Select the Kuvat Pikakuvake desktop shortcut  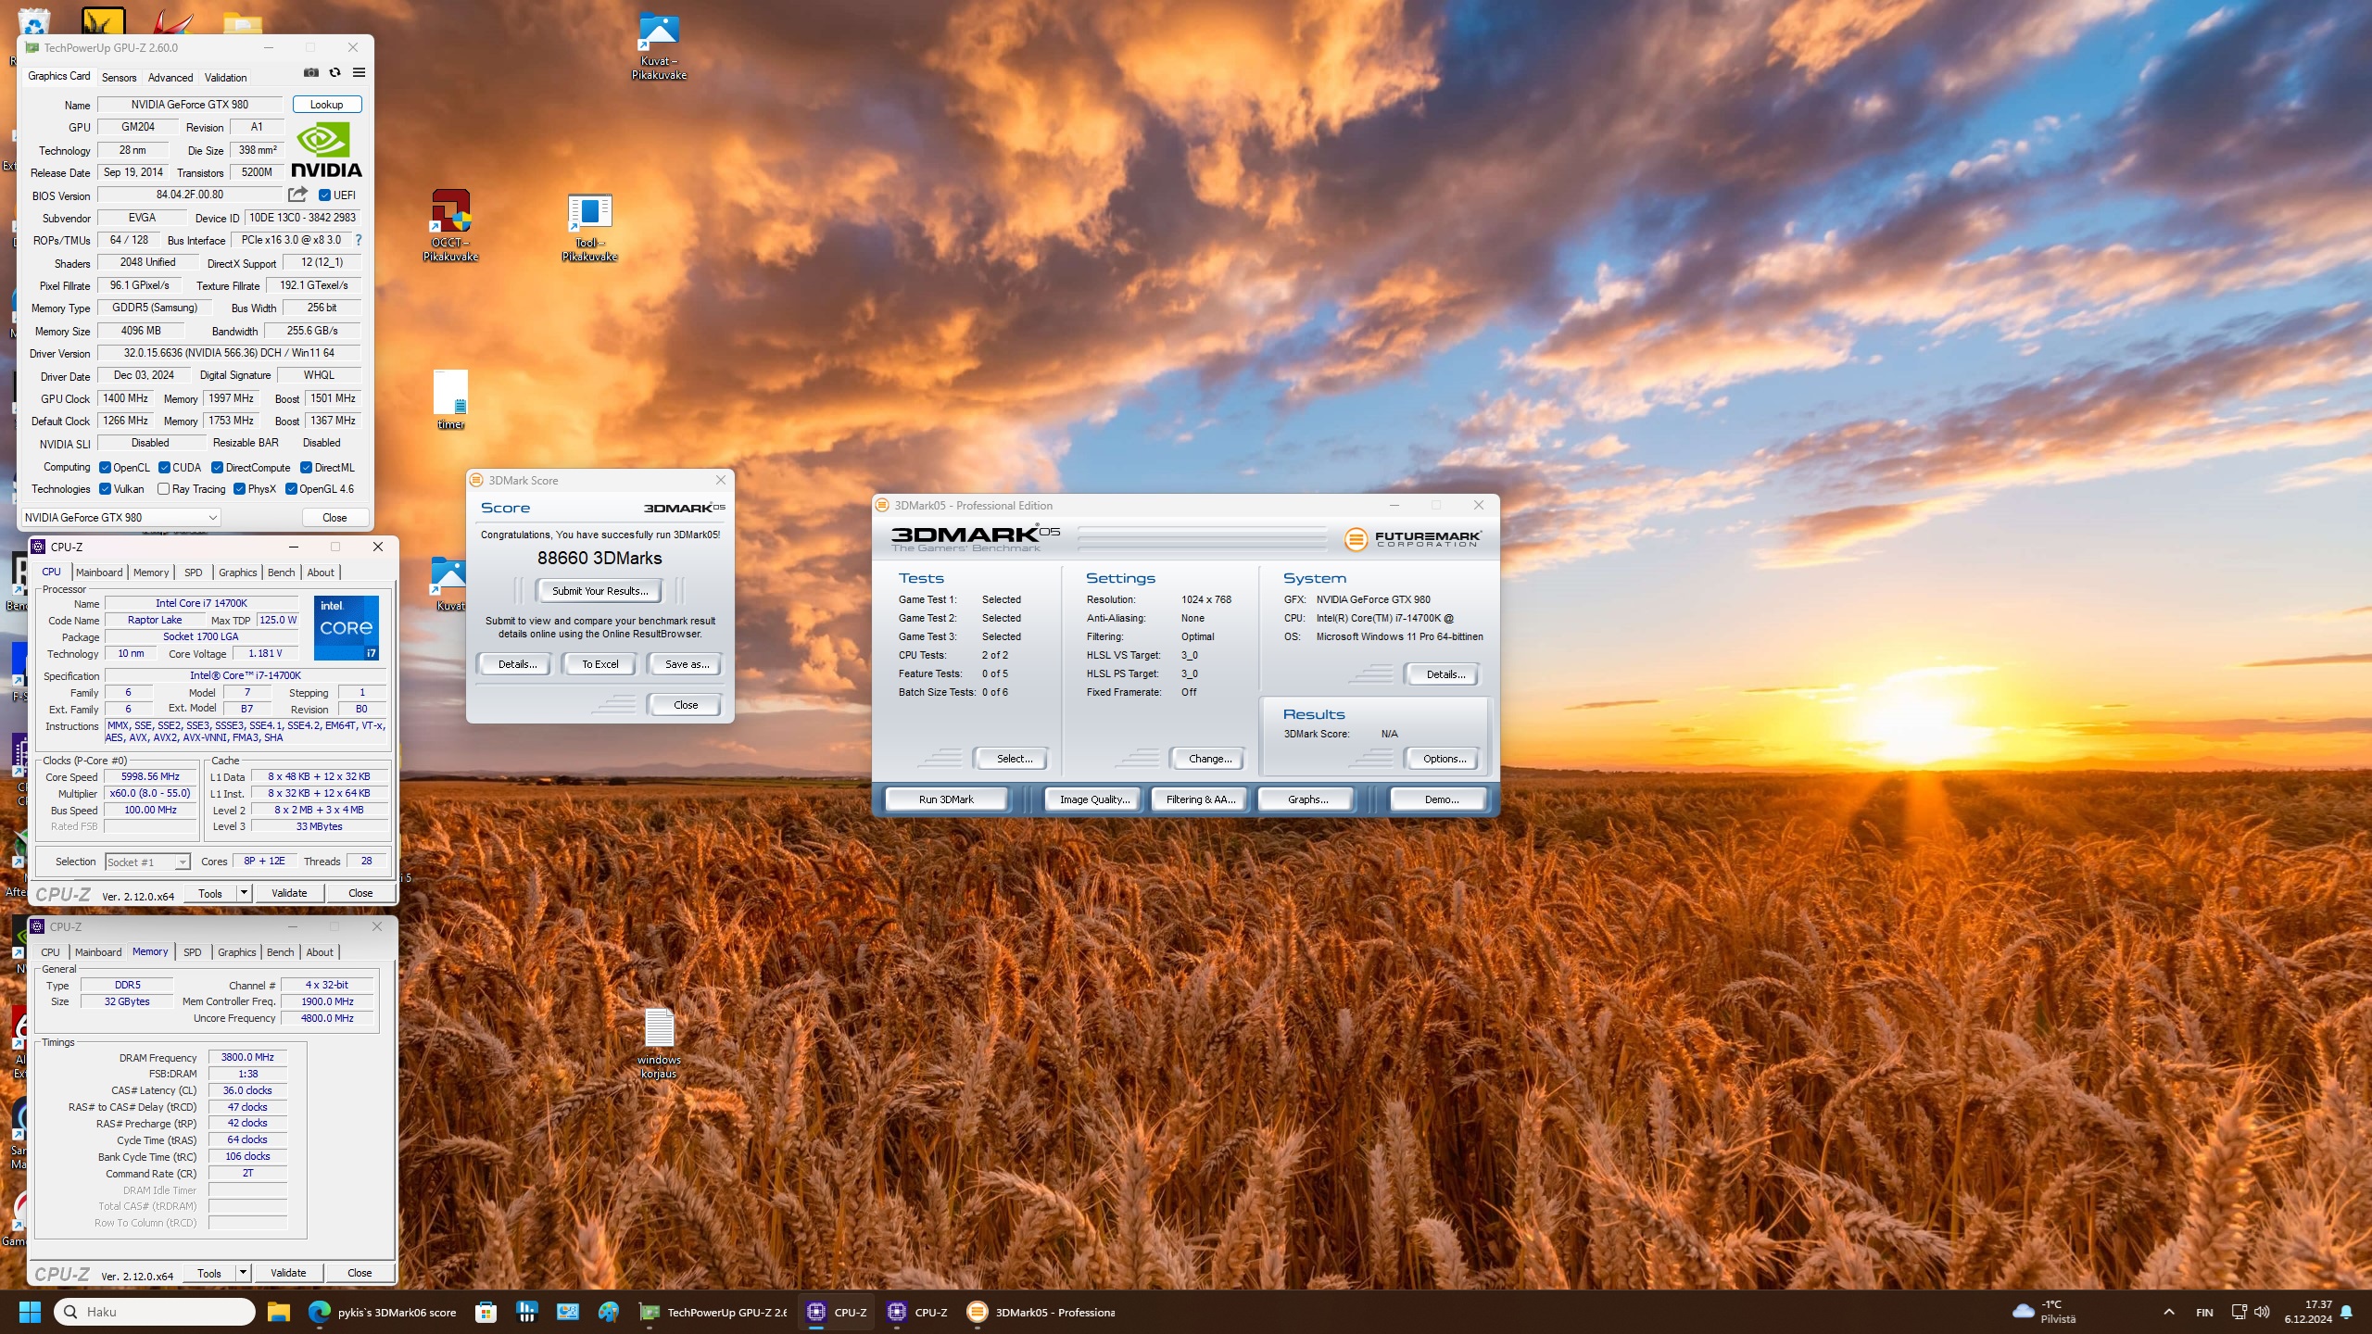pos(659,46)
